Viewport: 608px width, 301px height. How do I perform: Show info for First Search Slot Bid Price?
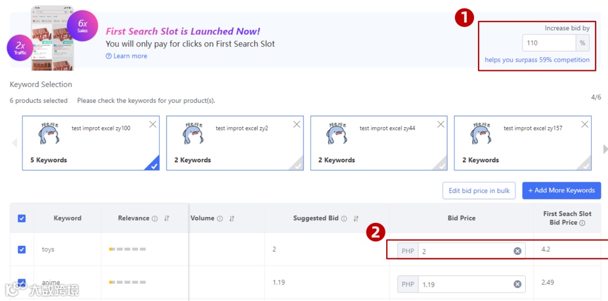[x=582, y=223]
